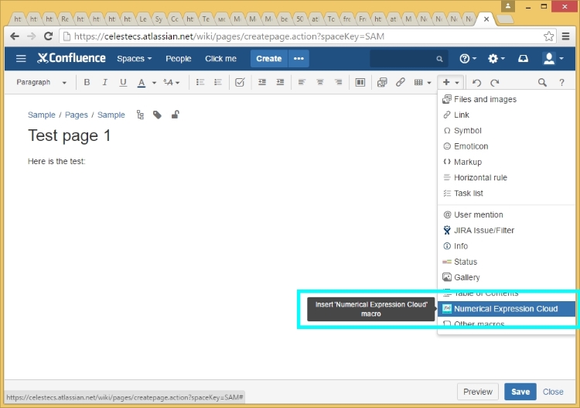Open the Paragraph style dropdown
The height and width of the screenshot is (408, 580).
(42, 82)
